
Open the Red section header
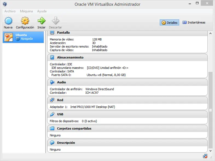[127, 100]
